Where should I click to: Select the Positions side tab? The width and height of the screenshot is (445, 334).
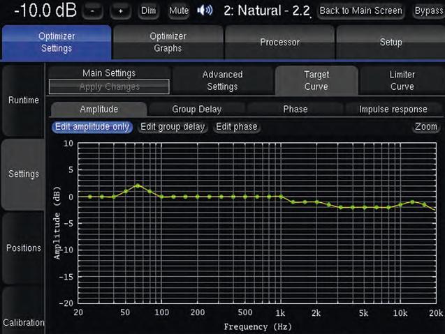23,248
